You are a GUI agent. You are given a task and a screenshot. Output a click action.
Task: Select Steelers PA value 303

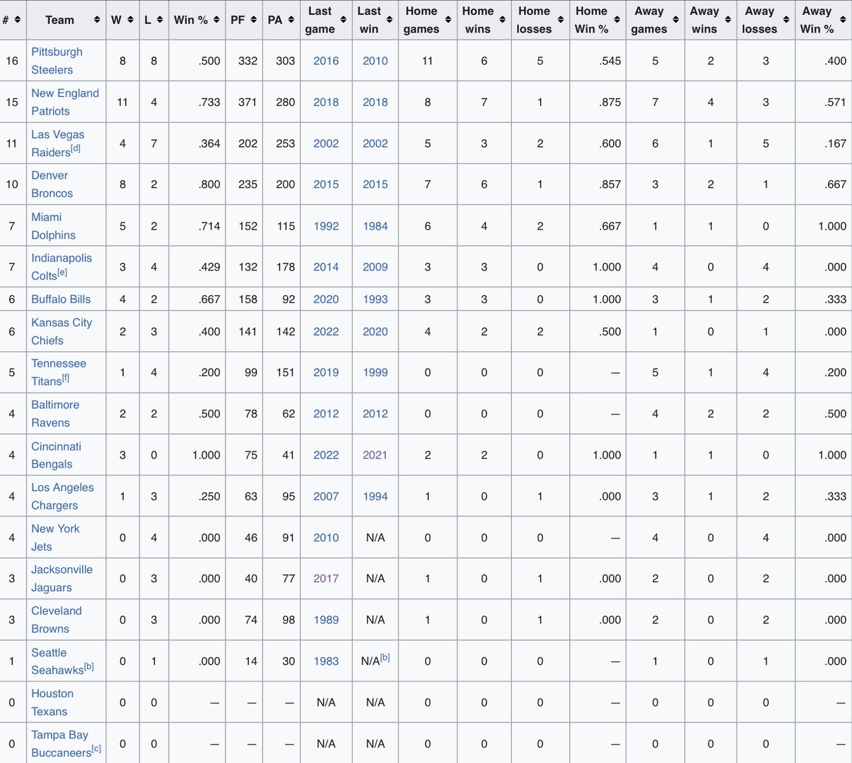click(x=286, y=61)
